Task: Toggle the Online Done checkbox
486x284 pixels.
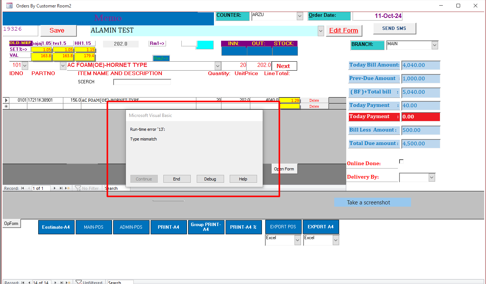Action: point(401,161)
